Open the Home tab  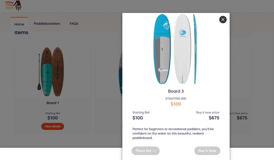point(19,24)
